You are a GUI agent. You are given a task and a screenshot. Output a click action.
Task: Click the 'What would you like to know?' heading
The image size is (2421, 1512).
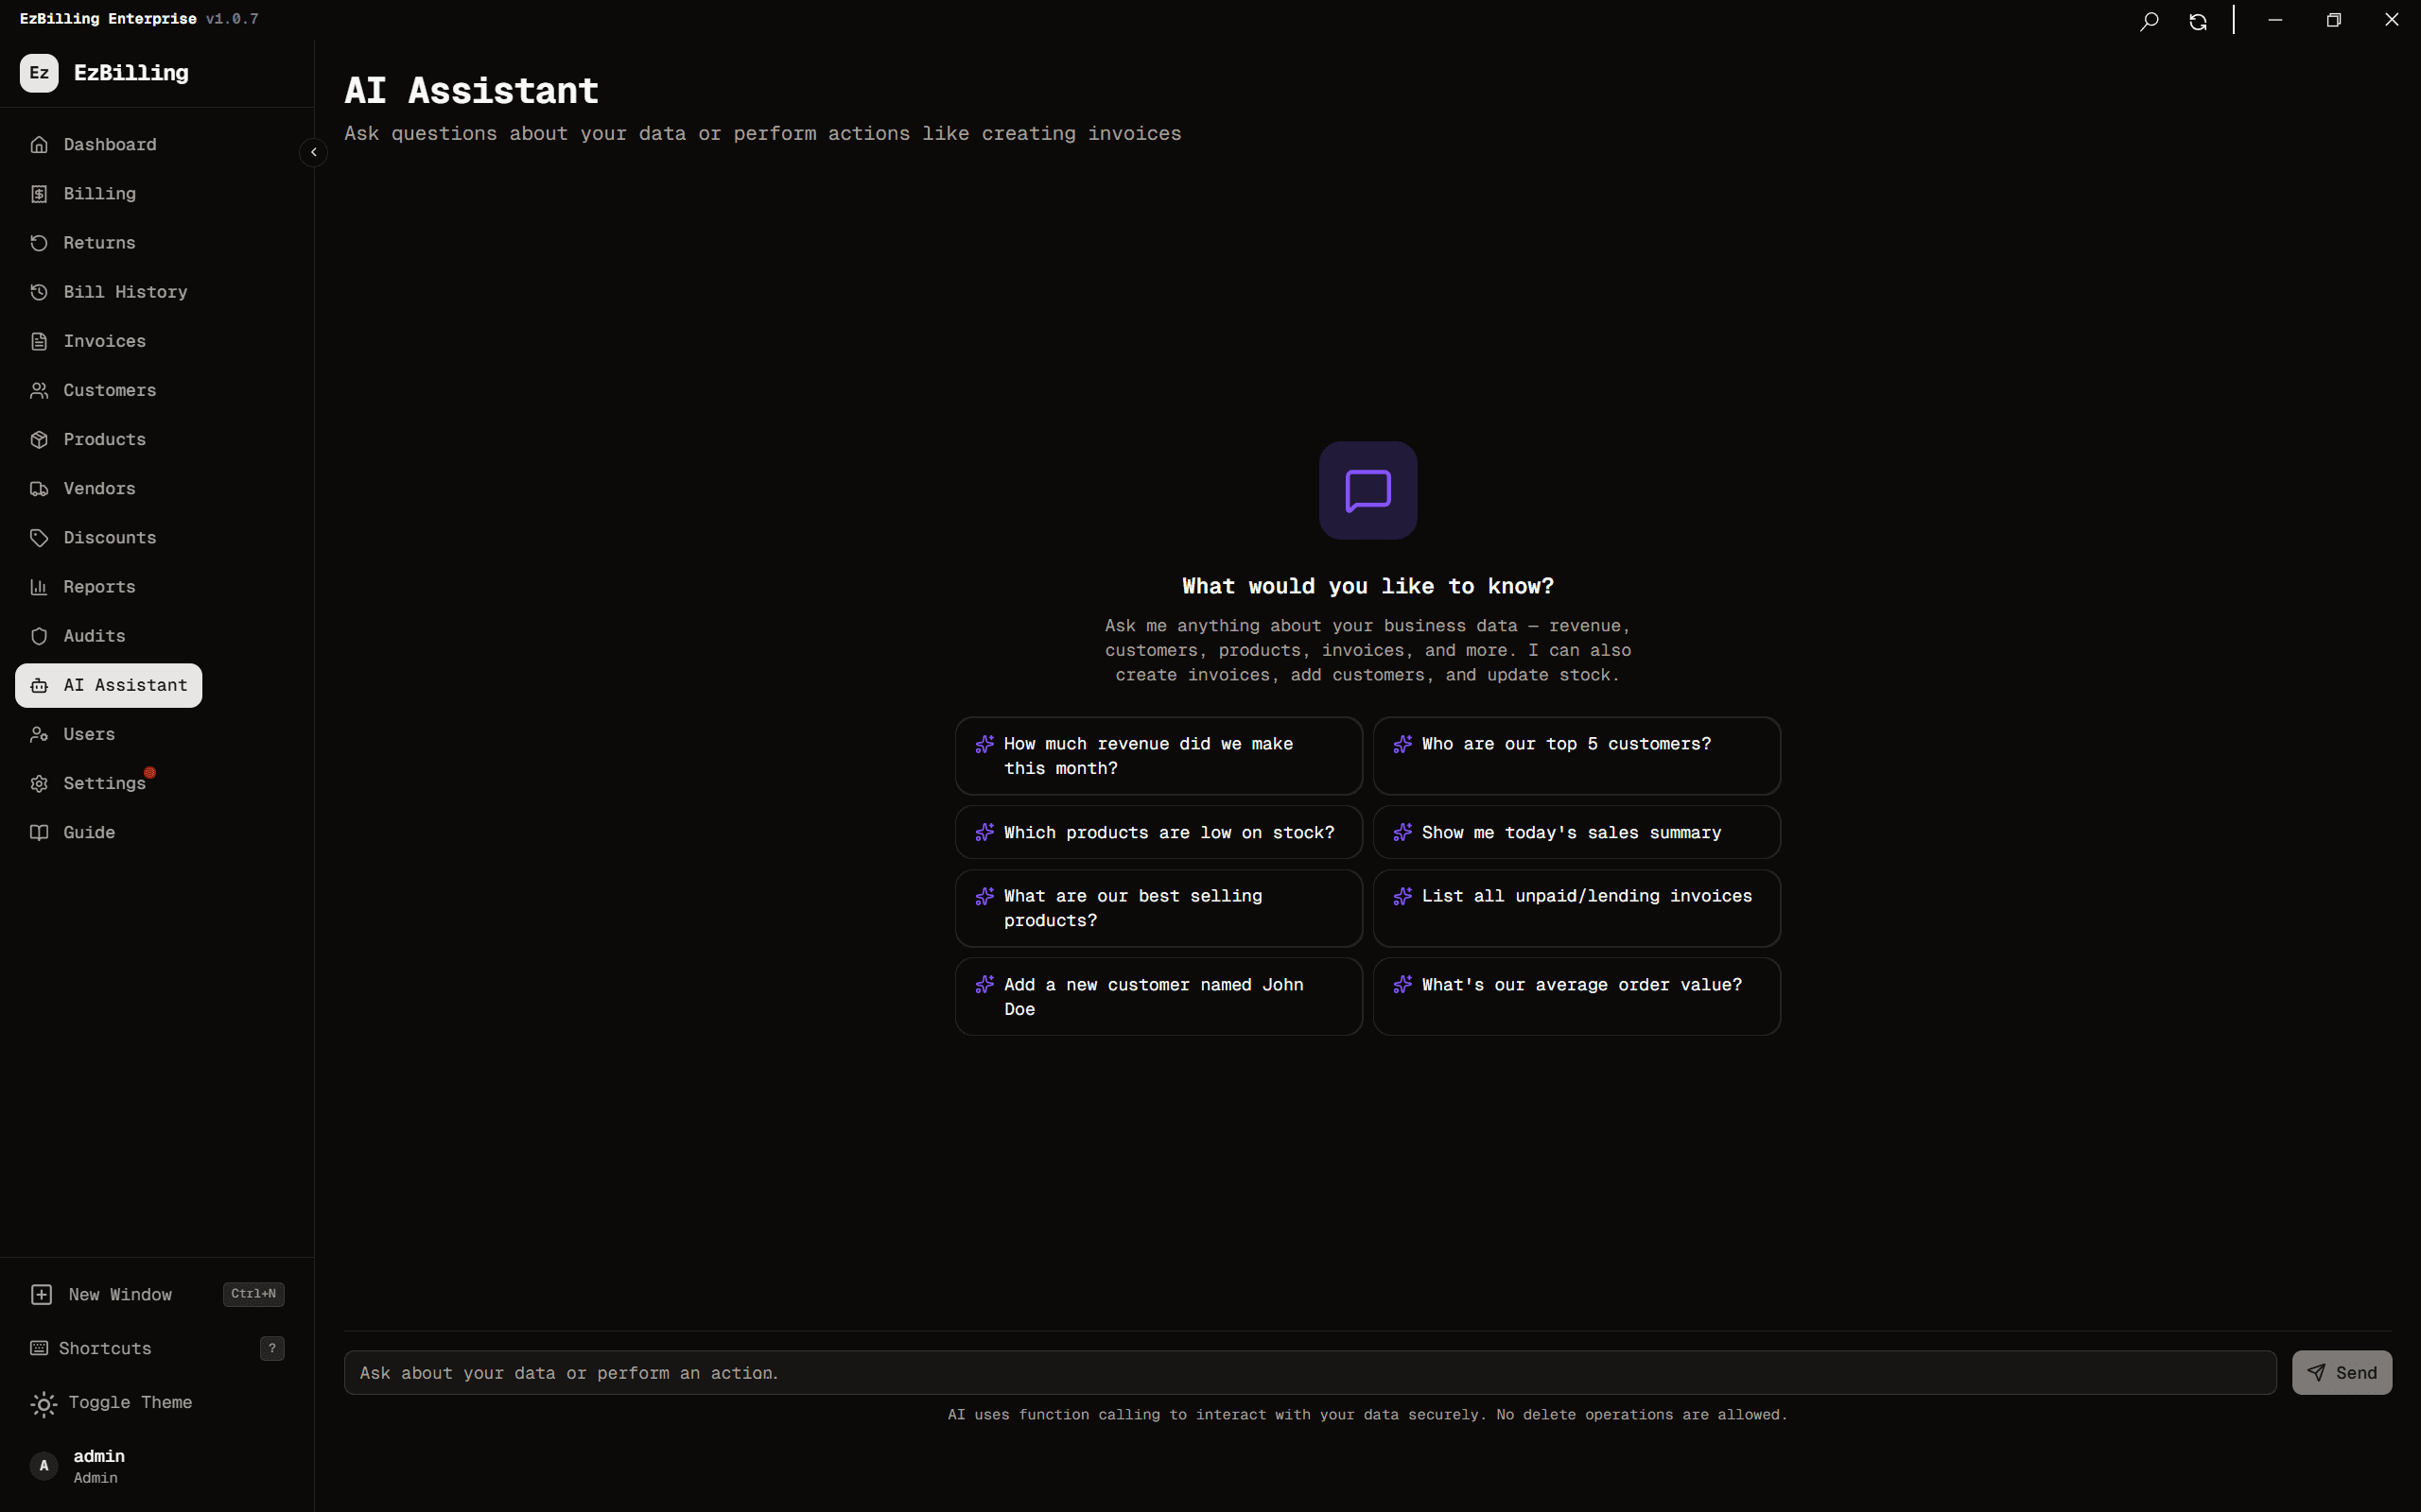click(x=1367, y=587)
